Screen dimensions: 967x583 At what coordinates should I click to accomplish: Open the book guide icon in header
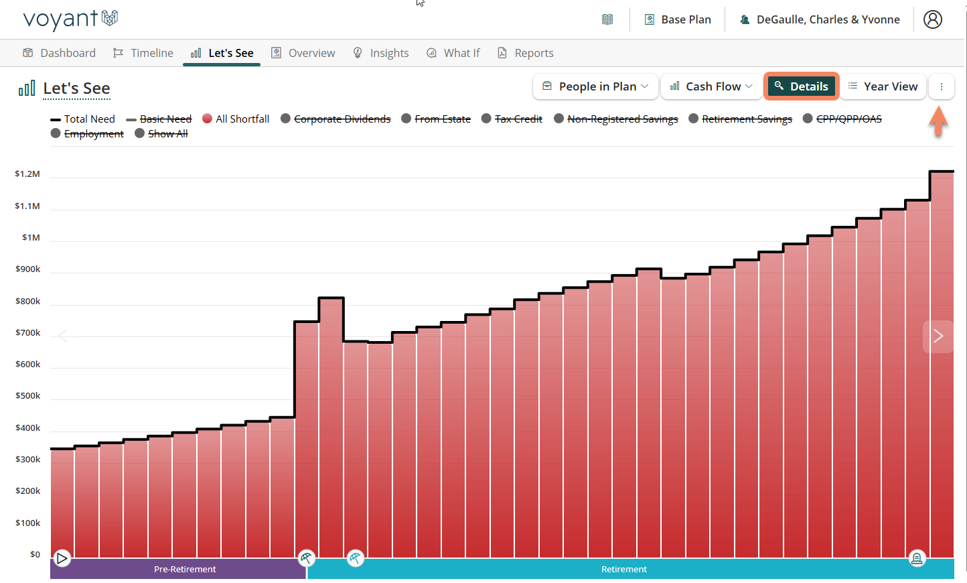coord(607,19)
